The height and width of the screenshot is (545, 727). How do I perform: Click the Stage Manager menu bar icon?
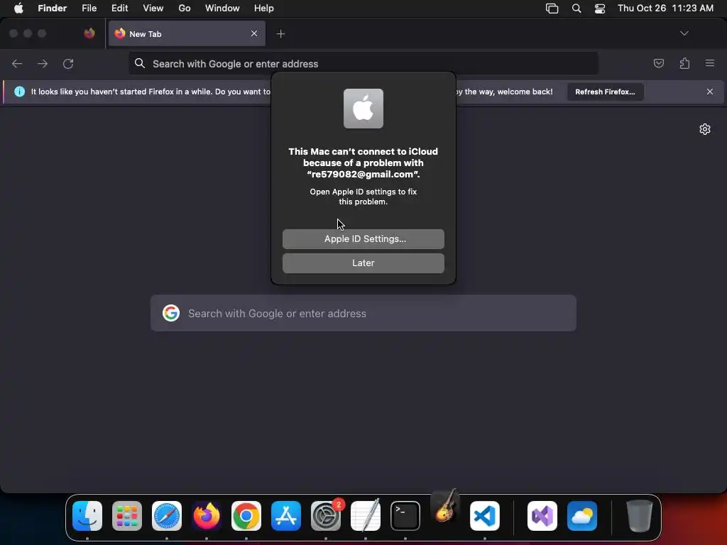(552, 9)
